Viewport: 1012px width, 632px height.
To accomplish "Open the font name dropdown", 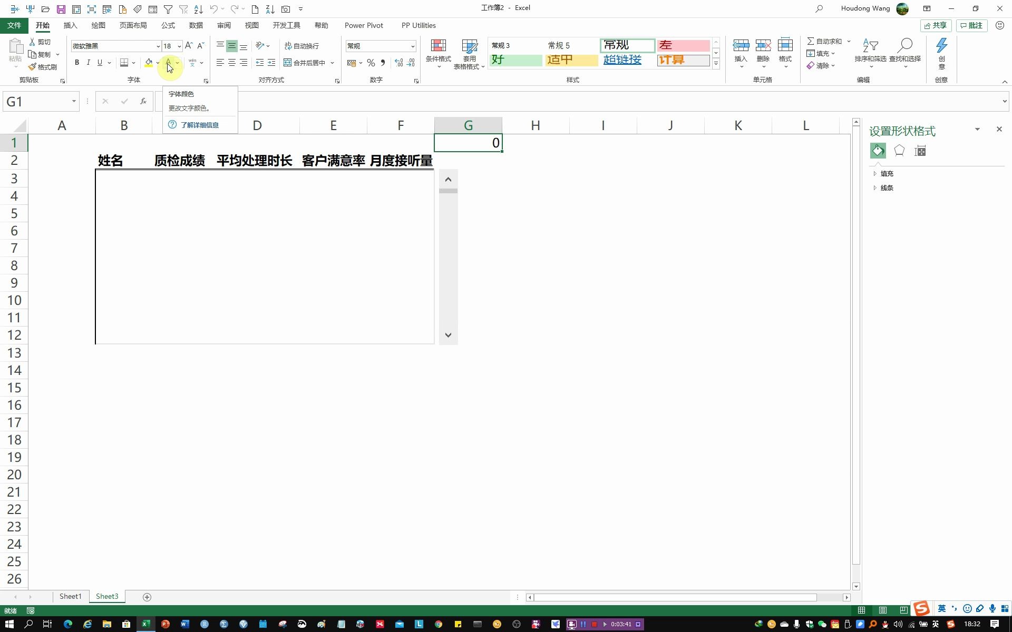I will coord(158,46).
